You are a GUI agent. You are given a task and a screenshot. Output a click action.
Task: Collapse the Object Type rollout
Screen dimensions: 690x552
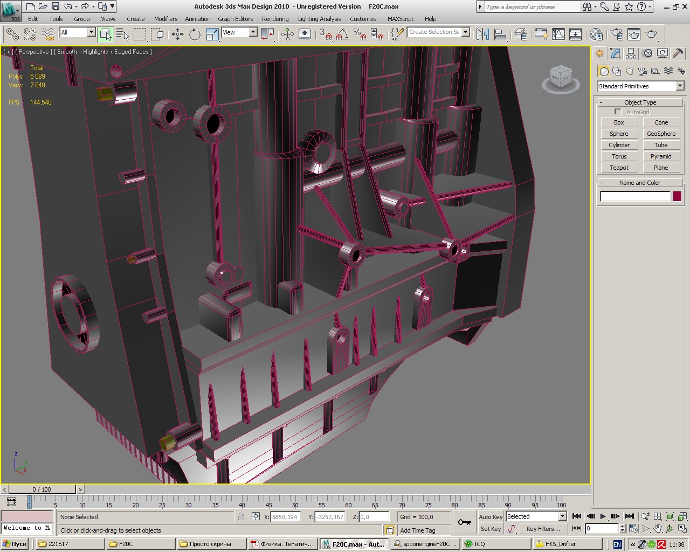coord(640,102)
